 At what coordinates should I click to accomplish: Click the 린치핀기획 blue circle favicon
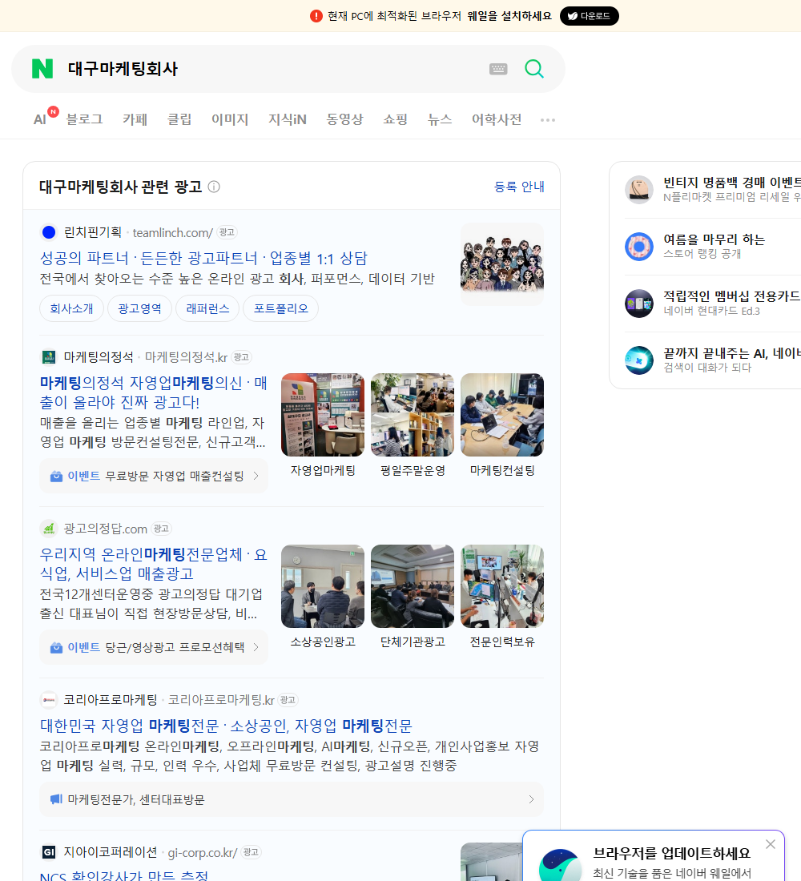pos(49,232)
